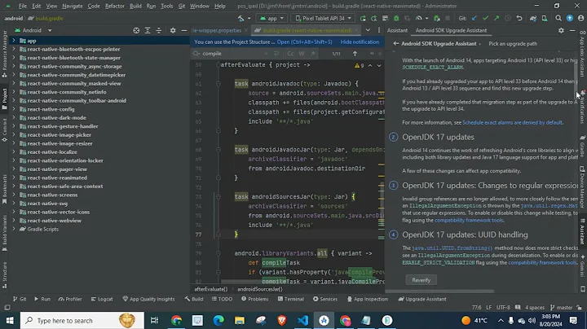The width and height of the screenshot is (587, 329).
Task: Click the Reverify button
Action: [x=421, y=280]
